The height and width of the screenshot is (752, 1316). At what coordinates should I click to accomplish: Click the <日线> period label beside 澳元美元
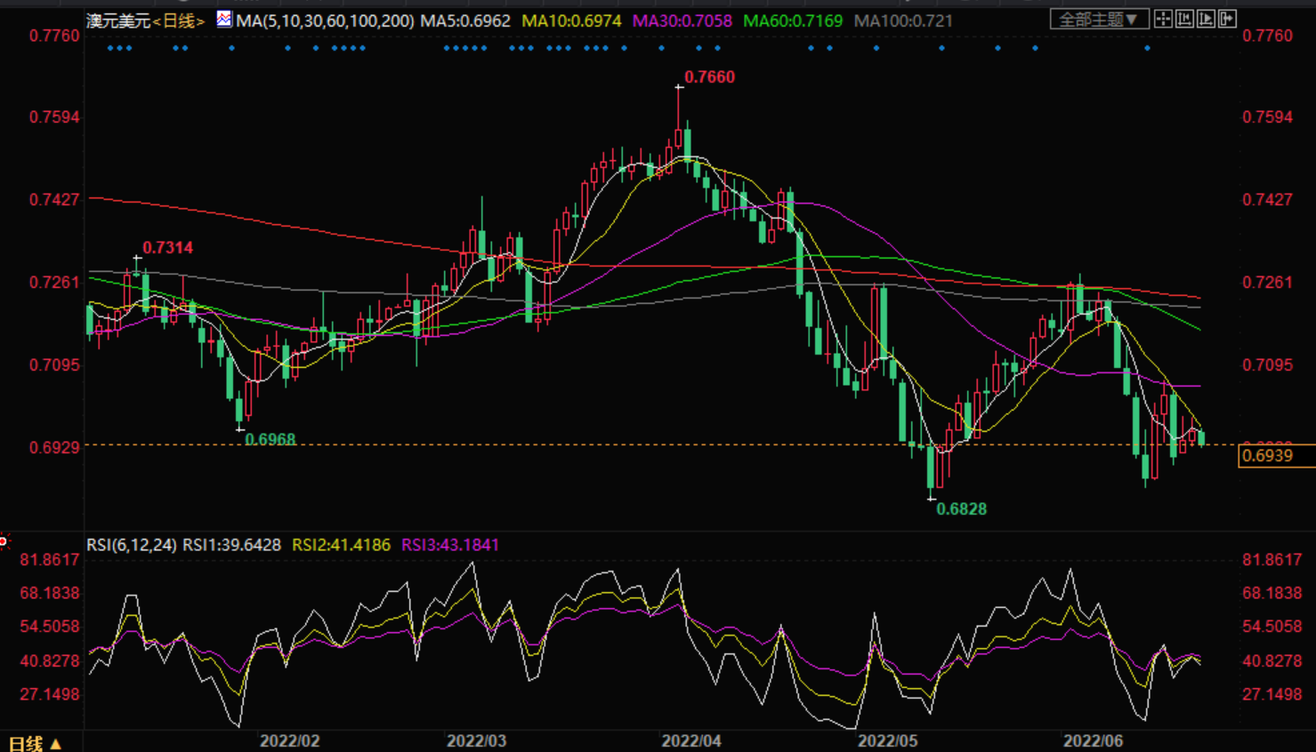point(179,20)
